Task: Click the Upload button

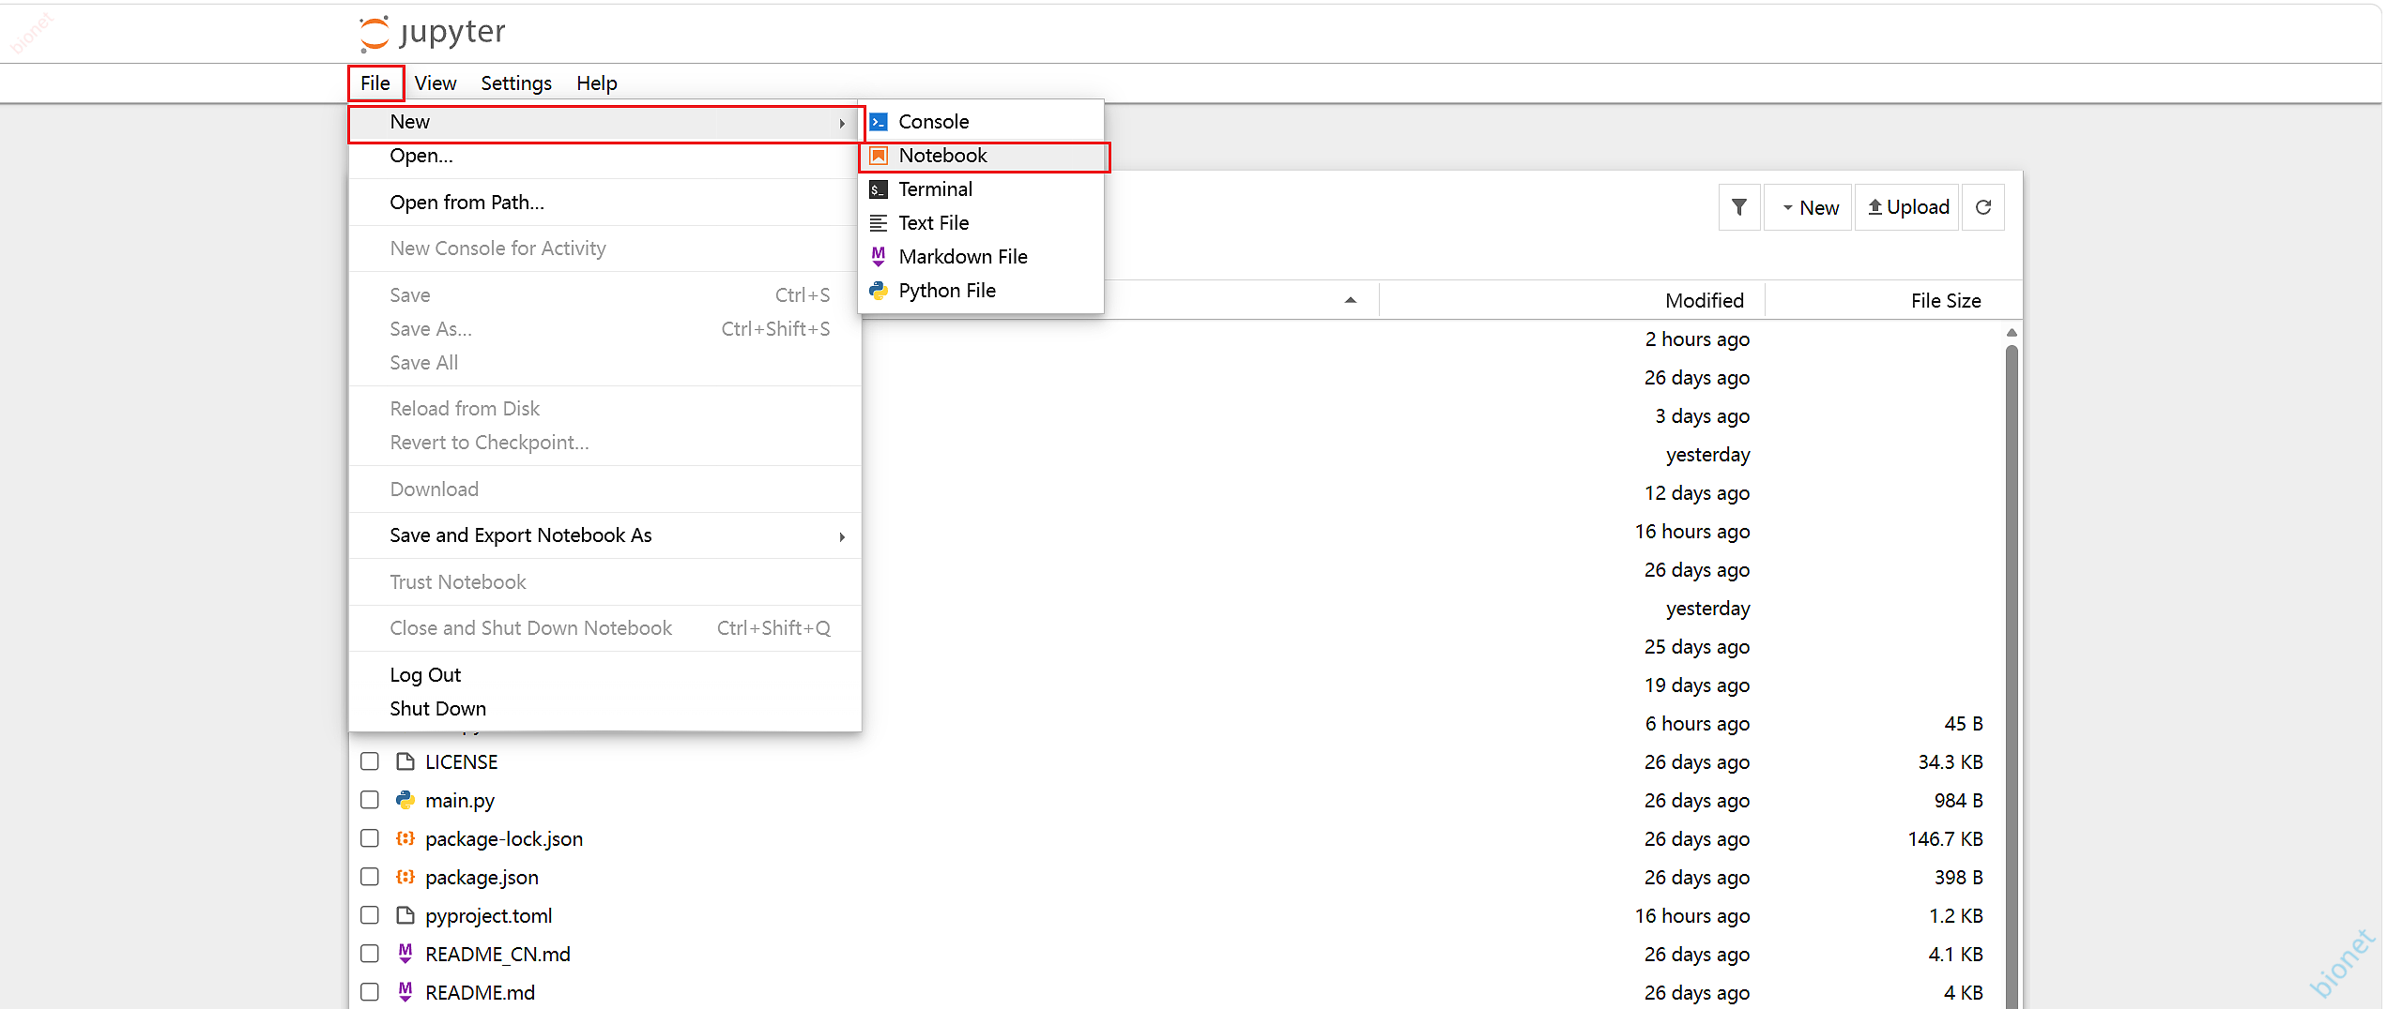Action: [x=1907, y=207]
